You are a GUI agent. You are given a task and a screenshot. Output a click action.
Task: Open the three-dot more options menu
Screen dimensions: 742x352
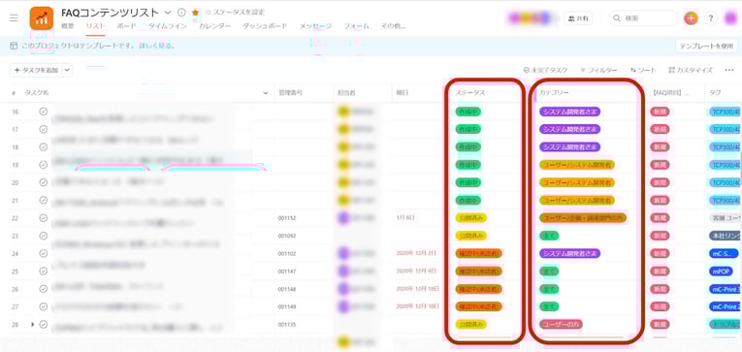pyautogui.click(x=729, y=70)
